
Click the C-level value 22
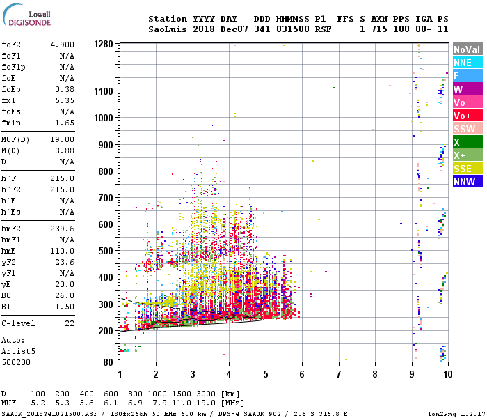pyautogui.click(x=70, y=323)
